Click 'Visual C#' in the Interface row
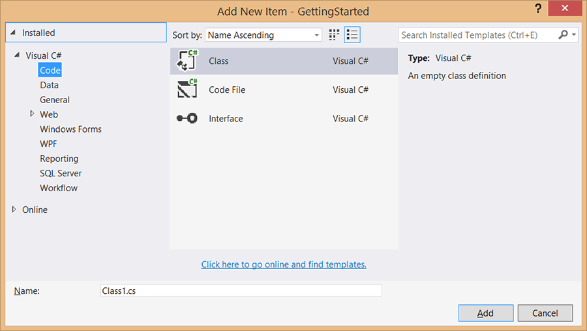The width and height of the screenshot is (587, 331). click(x=350, y=118)
